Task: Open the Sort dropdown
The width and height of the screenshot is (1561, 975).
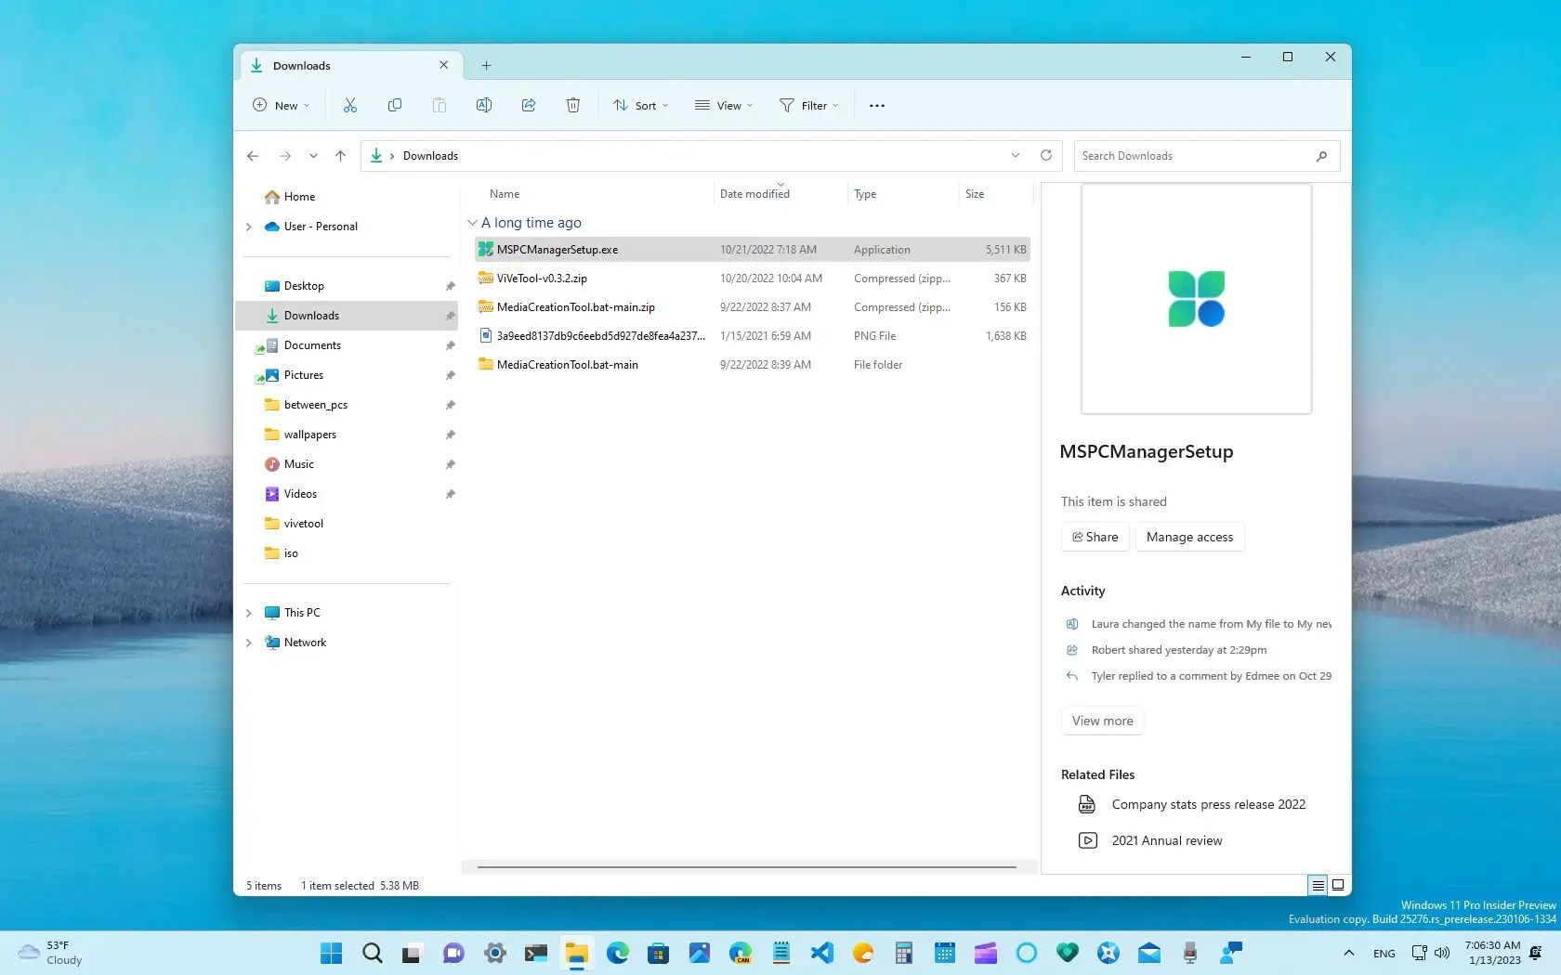Action: pos(639,105)
